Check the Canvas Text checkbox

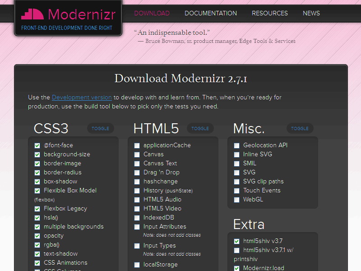(x=137, y=164)
